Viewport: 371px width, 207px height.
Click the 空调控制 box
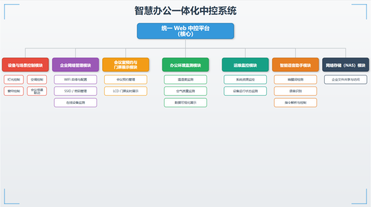[37, 79]
